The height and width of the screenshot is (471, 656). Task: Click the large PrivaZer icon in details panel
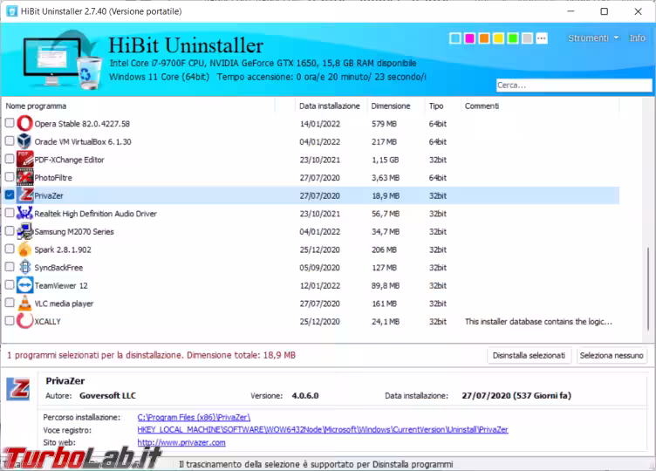(x=18, y=389)
